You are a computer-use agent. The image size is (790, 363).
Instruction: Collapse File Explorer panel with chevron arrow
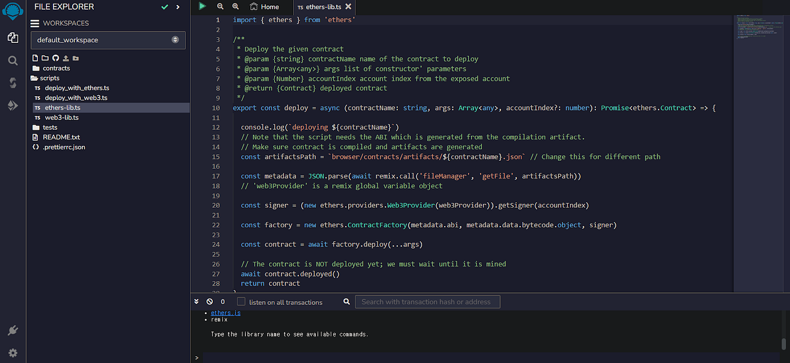(178, 7)
